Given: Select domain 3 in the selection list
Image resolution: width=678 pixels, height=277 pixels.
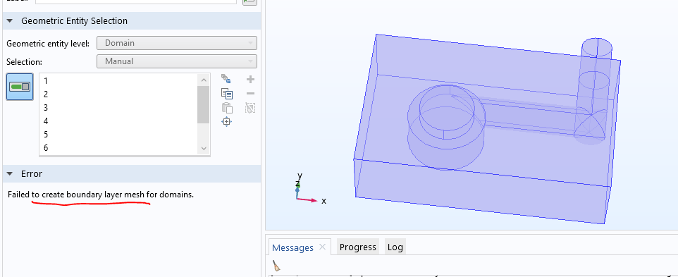Looking at the screenshot, I should pos(118,108).
